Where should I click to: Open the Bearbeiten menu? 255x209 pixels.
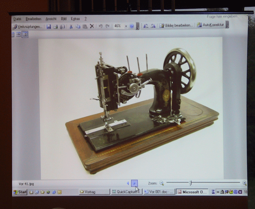tap(33, 19)
